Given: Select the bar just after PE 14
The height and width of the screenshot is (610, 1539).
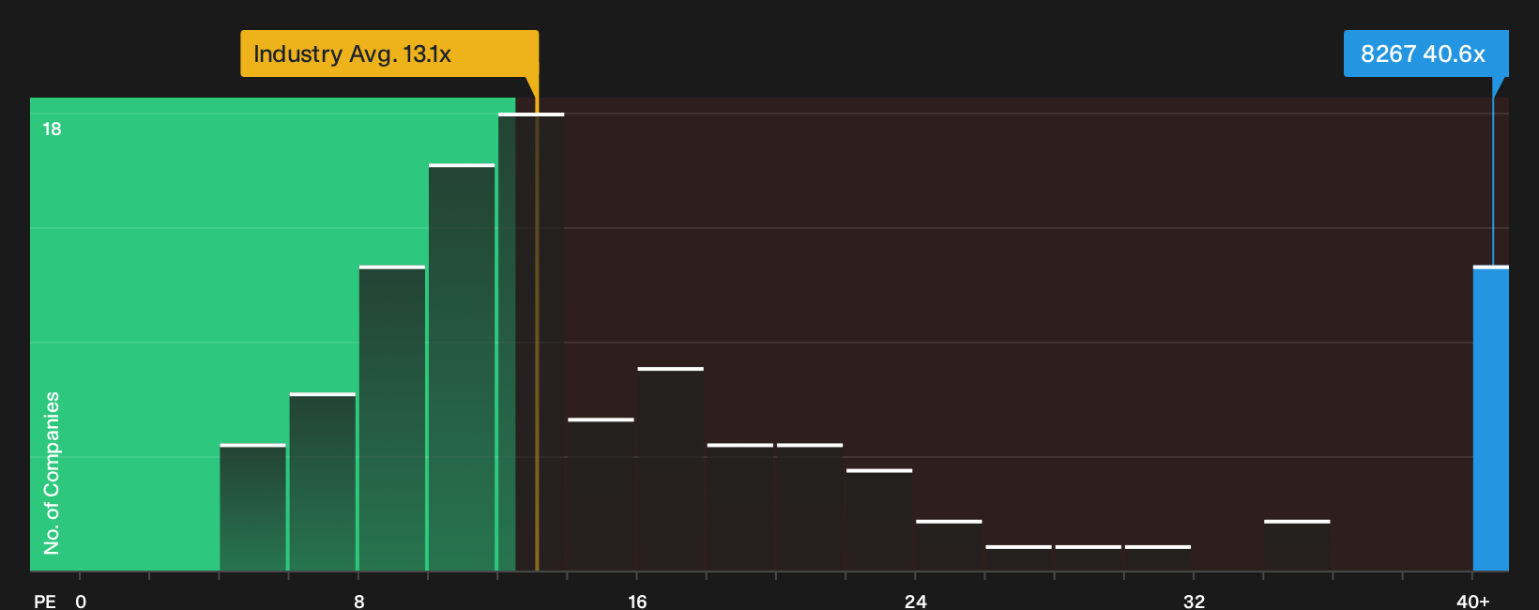Looking at the screenshot, I should click(x=601, y=495).
